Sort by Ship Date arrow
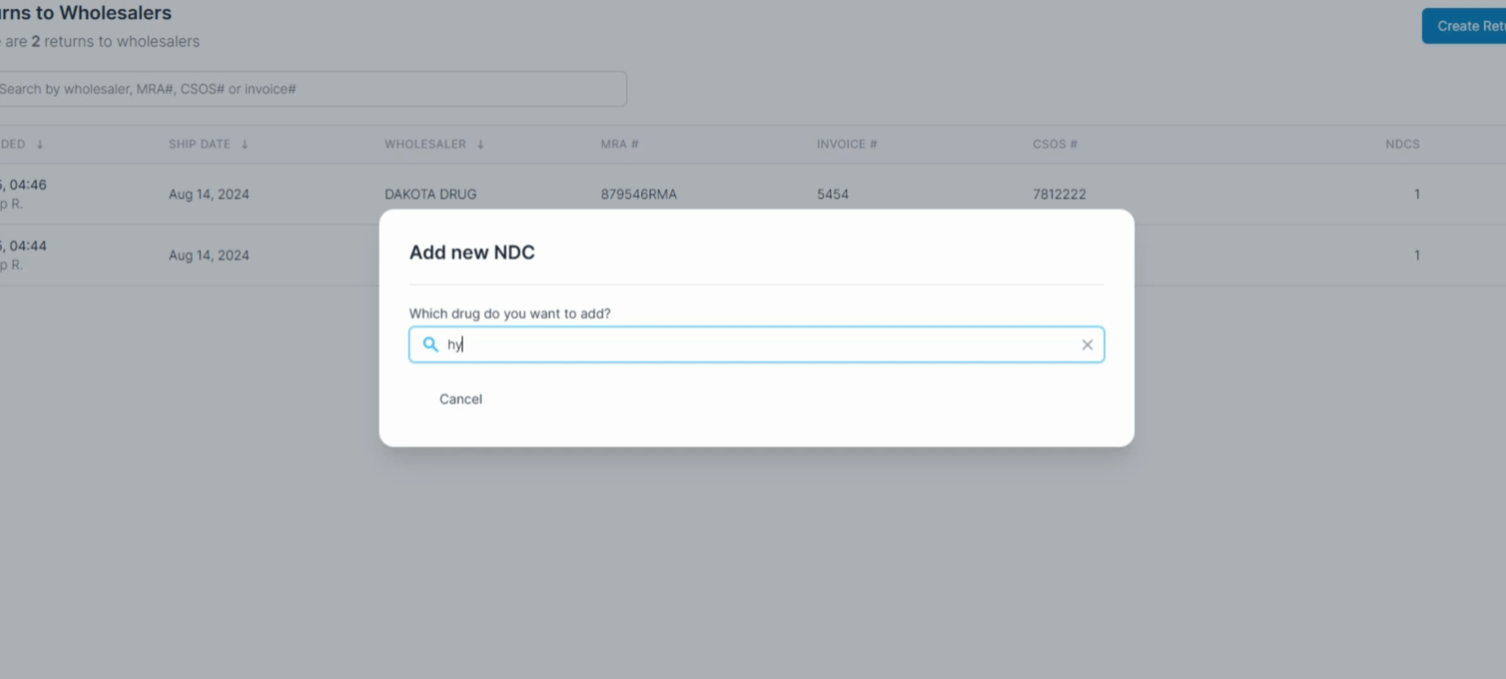This screenshot has width=1506, height=679. pyautogui.click(x=245, y=145)
